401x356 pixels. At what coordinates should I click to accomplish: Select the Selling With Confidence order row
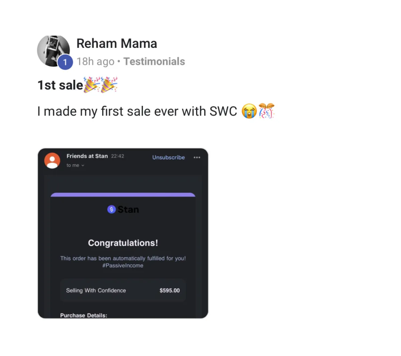coord(123,290)
